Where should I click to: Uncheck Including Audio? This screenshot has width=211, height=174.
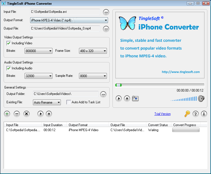[9, 68]
